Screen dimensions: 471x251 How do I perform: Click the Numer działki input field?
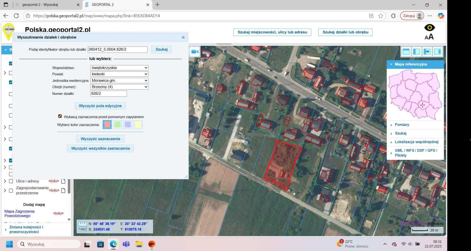click(109, 94)
